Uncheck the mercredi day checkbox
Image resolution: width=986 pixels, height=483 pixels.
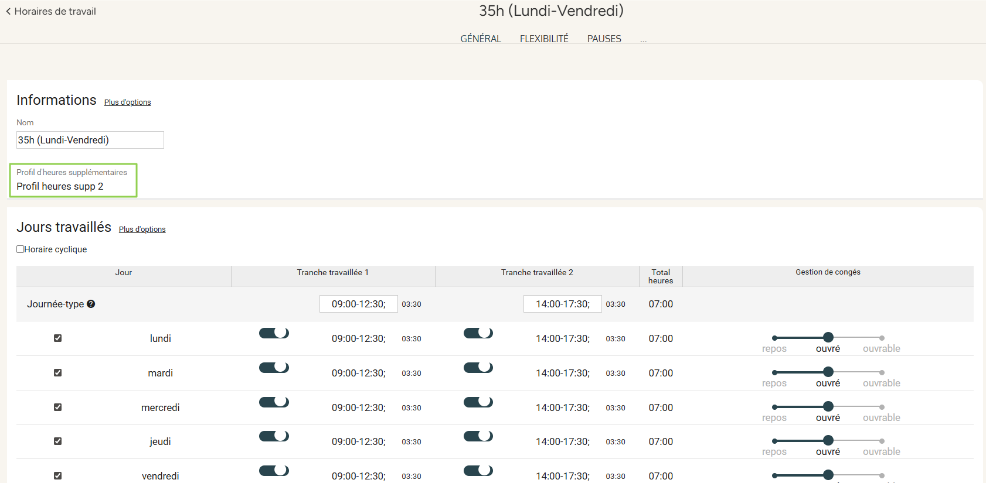pyautogui.click(x=57, y=407)
